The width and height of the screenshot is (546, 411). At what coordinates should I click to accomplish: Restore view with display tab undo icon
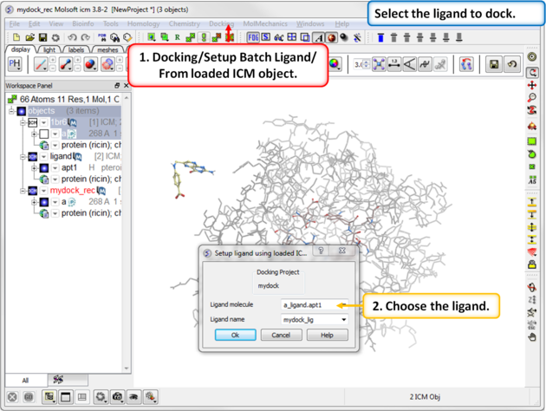[512, 64]
